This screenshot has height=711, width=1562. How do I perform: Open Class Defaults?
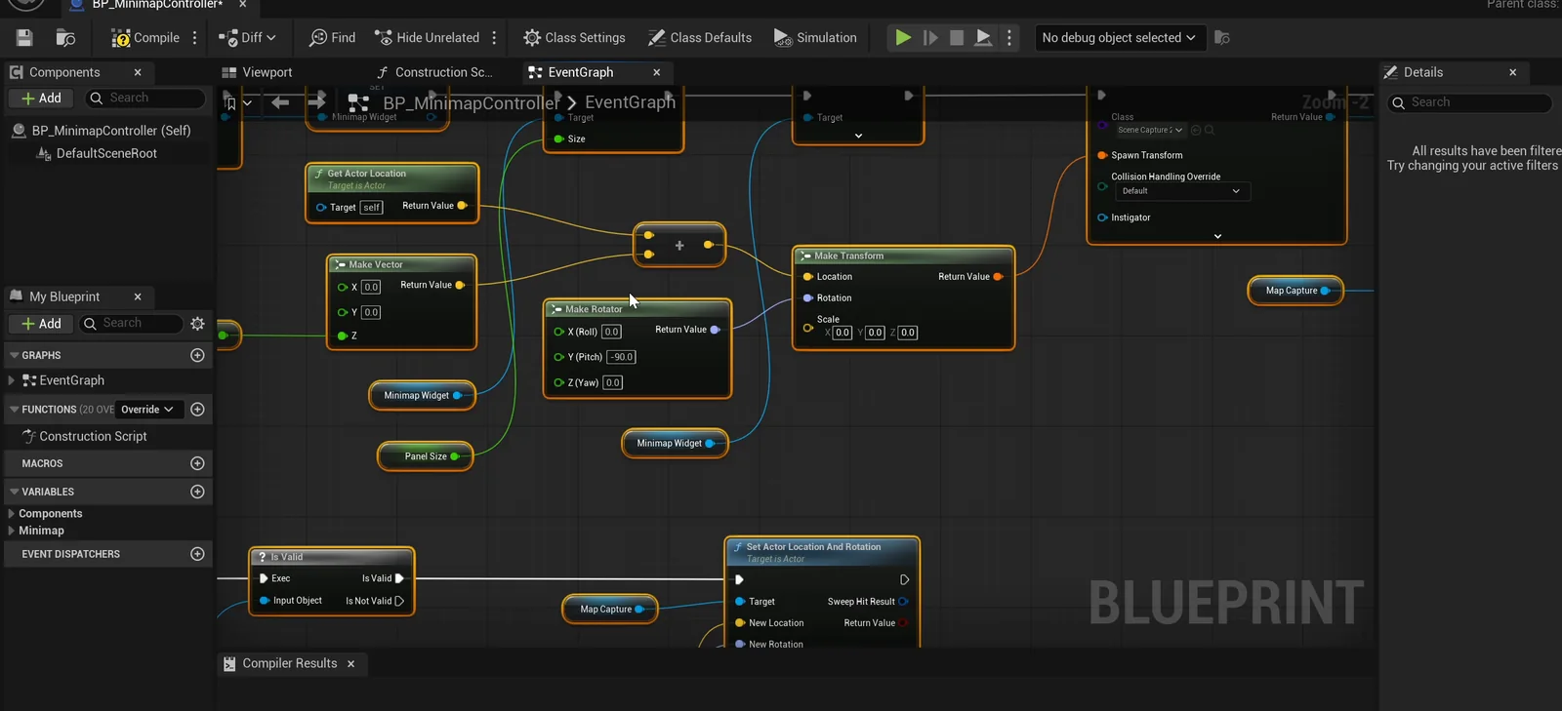tap(700, 38)
